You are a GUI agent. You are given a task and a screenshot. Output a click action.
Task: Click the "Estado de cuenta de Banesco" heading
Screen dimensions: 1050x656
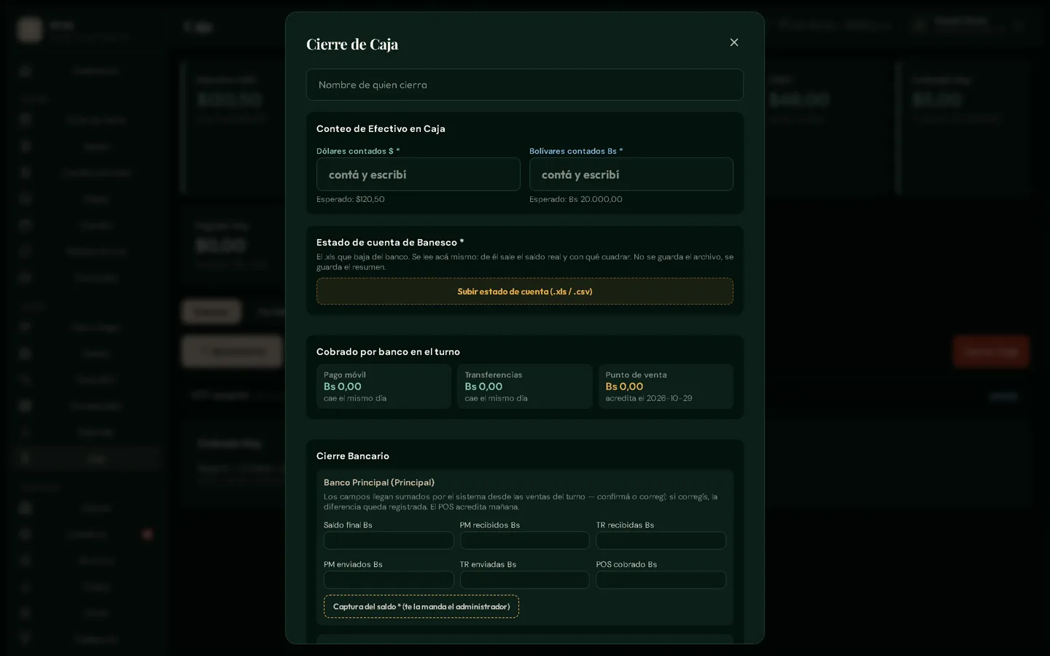pos(390,242)
